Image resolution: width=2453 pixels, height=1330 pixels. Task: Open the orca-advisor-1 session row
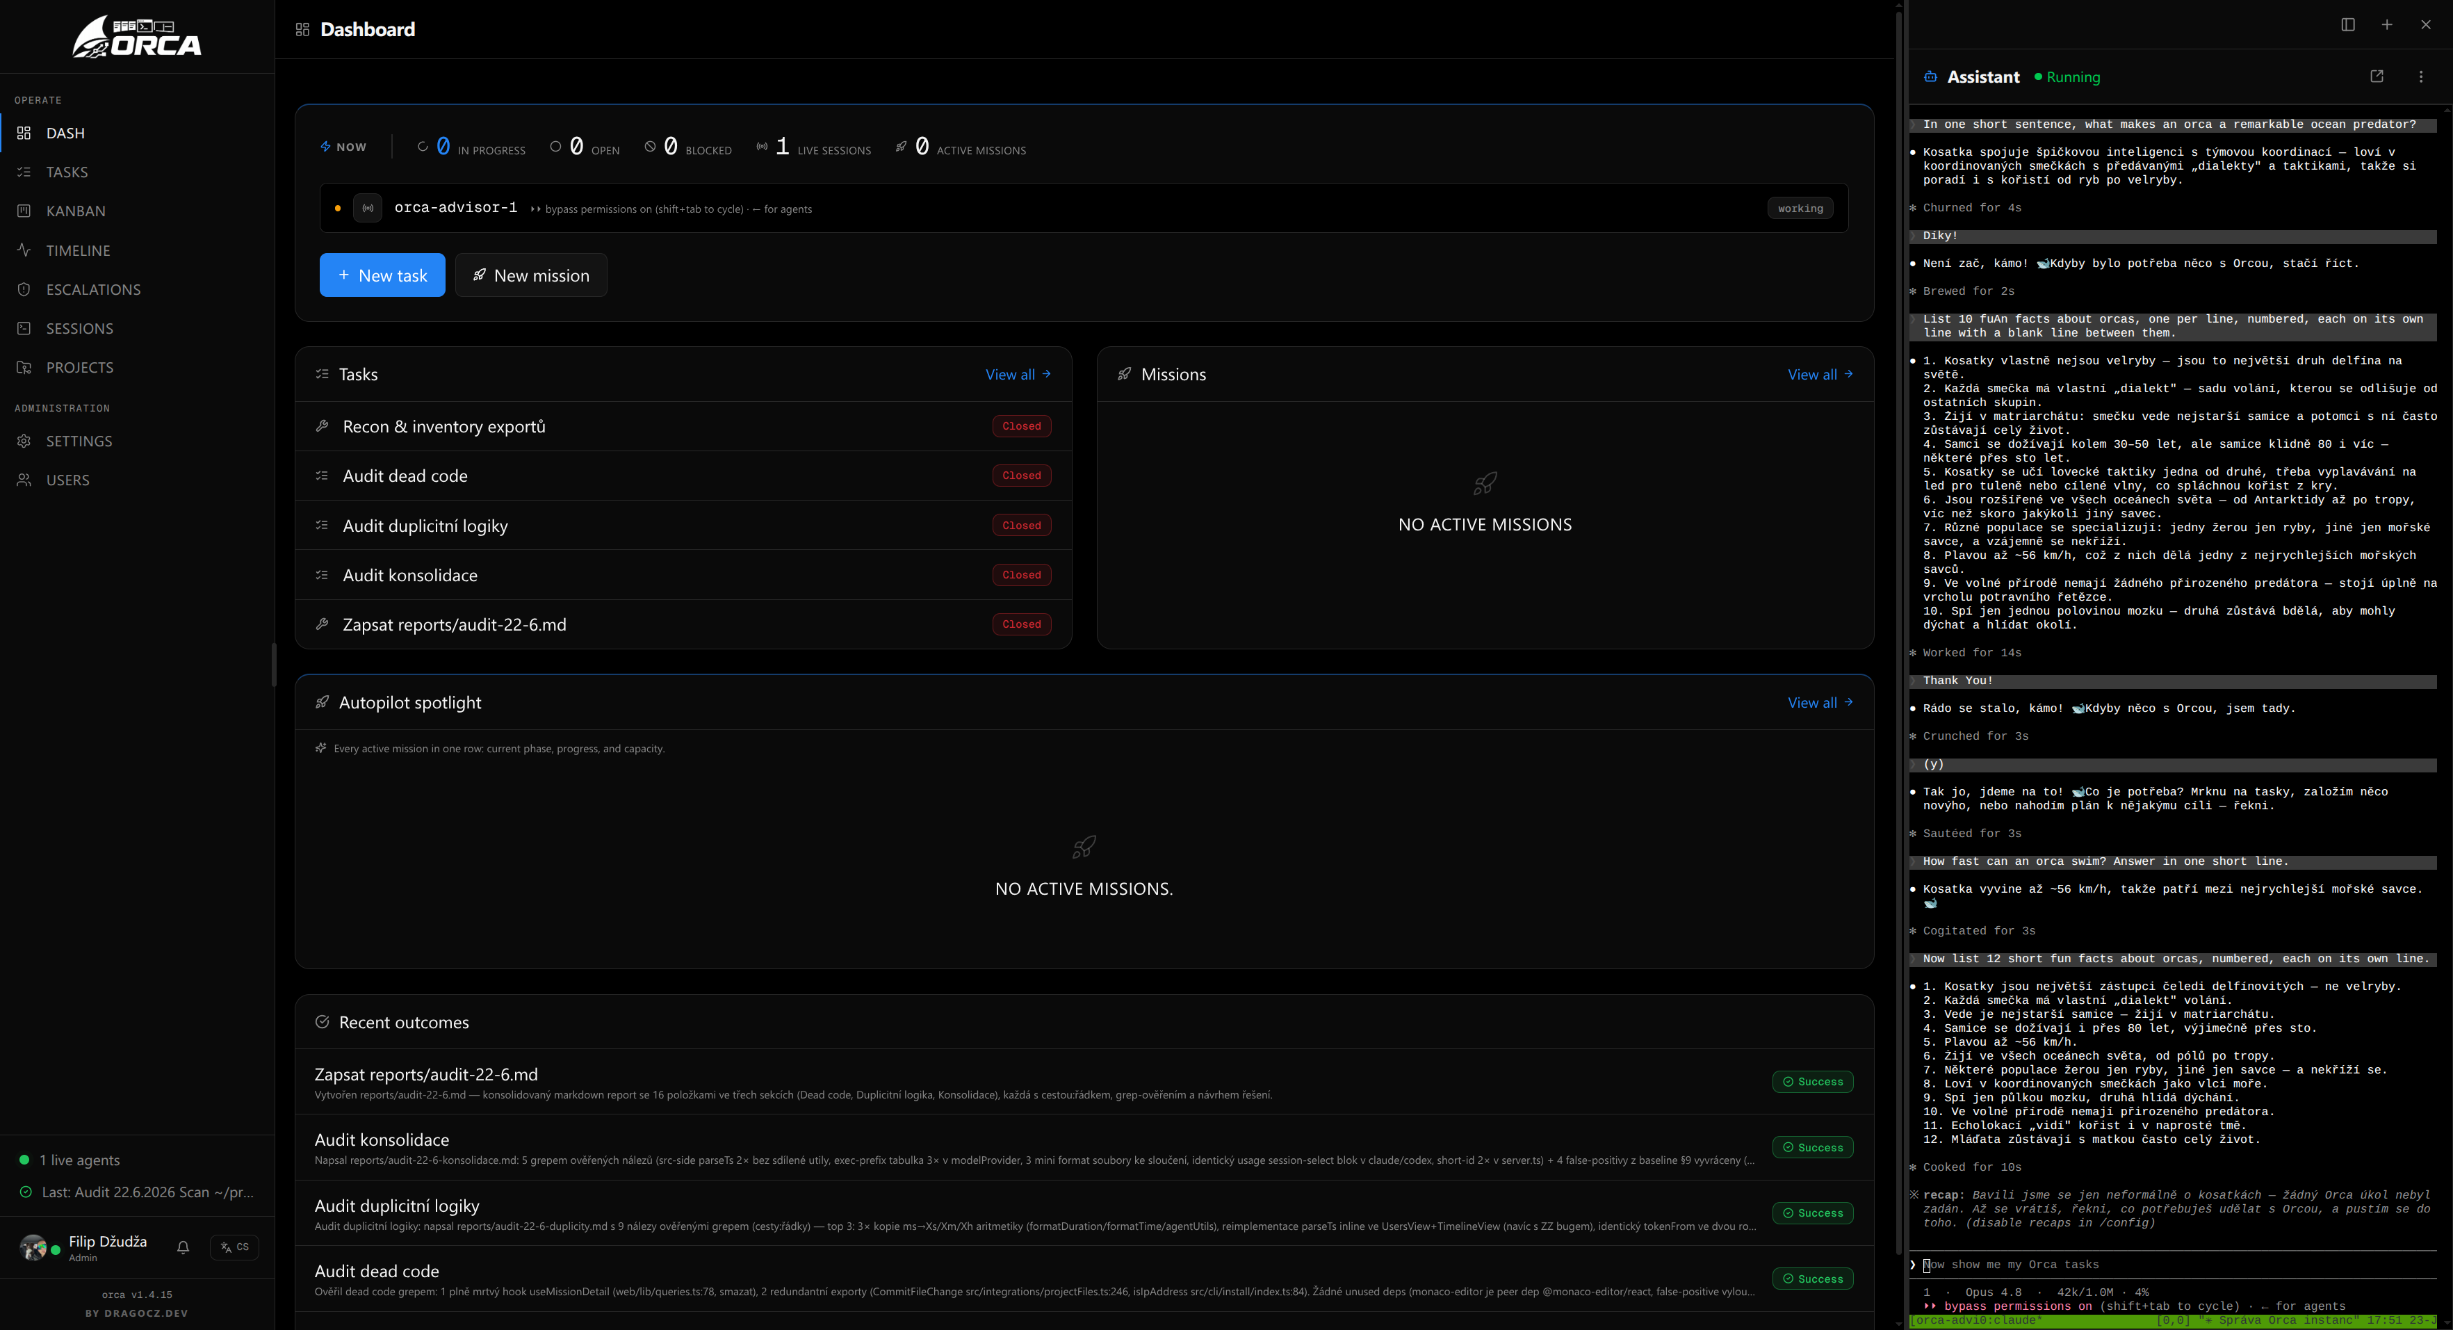click(x=1084, y=208)
